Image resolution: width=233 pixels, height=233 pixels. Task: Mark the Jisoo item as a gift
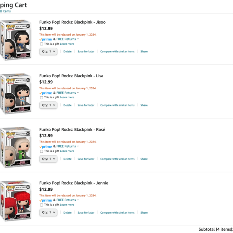pos(42,44)
